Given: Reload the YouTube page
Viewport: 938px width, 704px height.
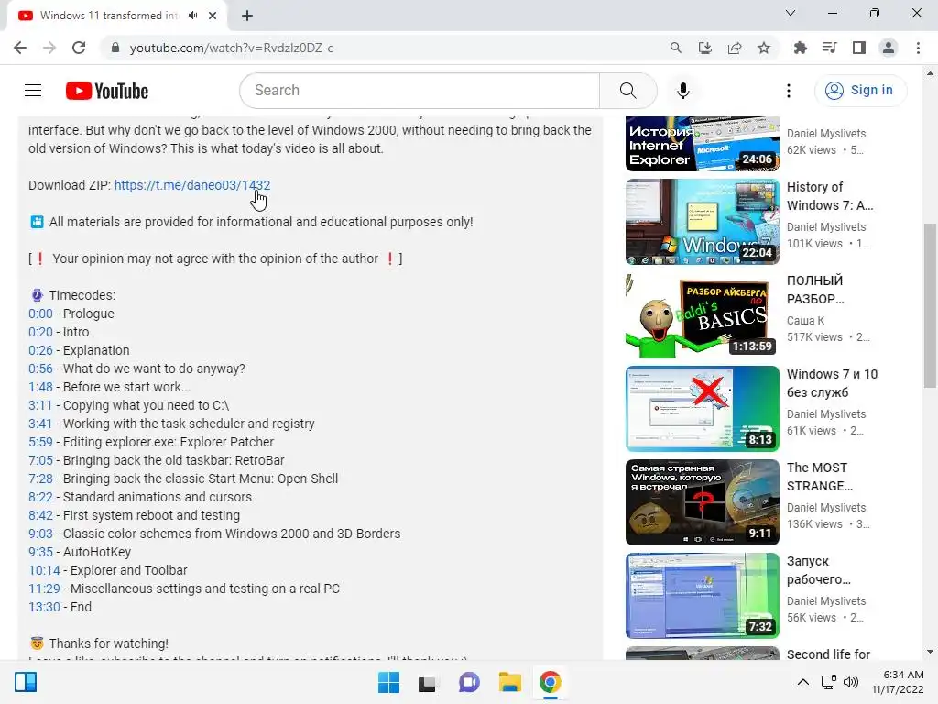Looking at the screenshot, I should click(x=79, y=48).
